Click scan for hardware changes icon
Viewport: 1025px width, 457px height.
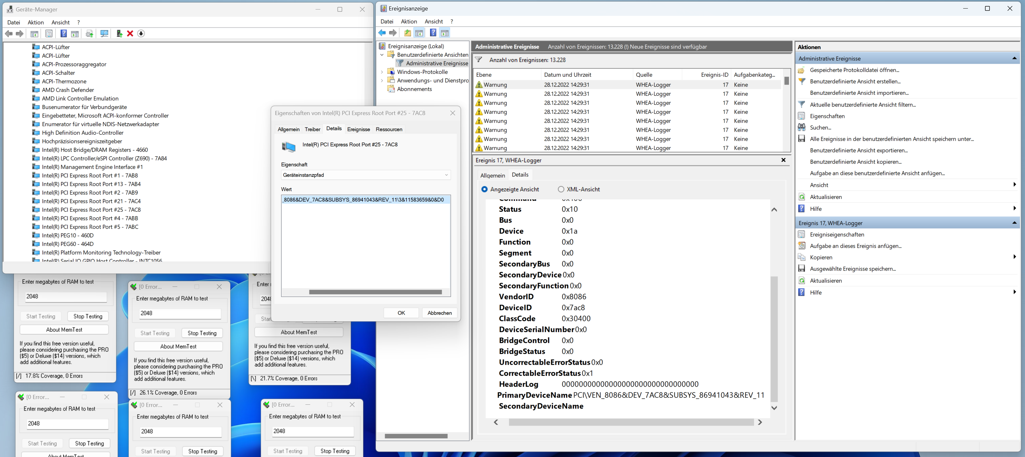(x=105, y=33)
